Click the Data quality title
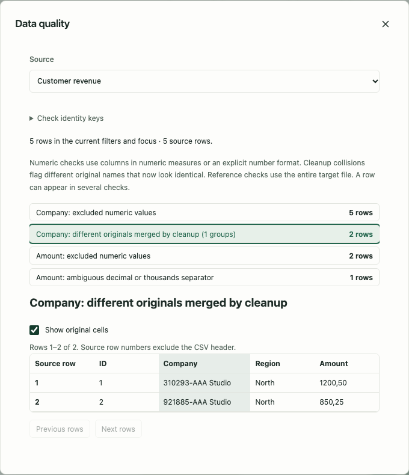The width and height of the screenshot is (409, 475). click(x=43, y=23)
